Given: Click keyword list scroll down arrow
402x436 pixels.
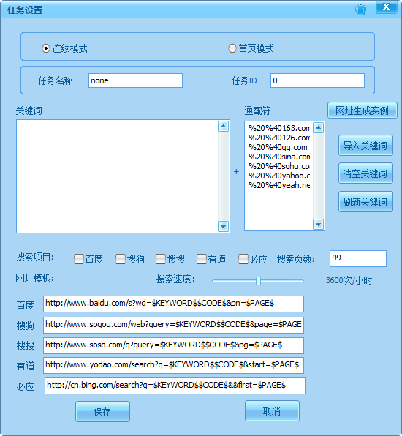Looking at the screenshot, I should 223,226.
